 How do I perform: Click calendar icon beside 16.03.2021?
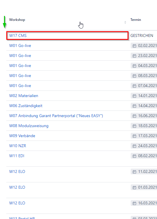(134, 203)
